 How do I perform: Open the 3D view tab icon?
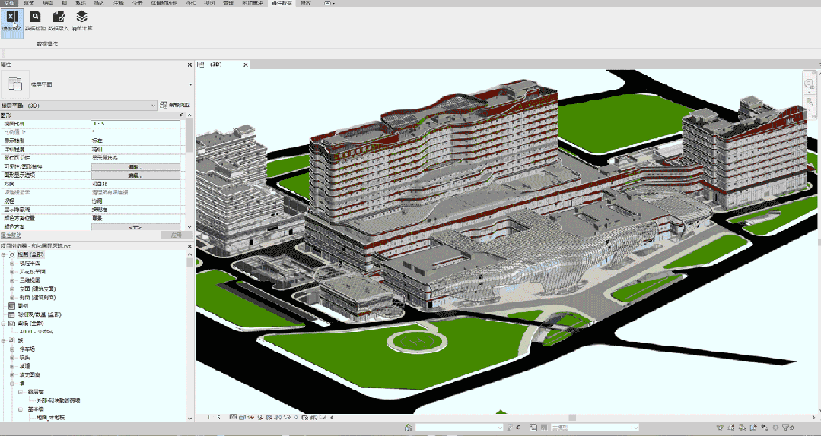(201, 65)
